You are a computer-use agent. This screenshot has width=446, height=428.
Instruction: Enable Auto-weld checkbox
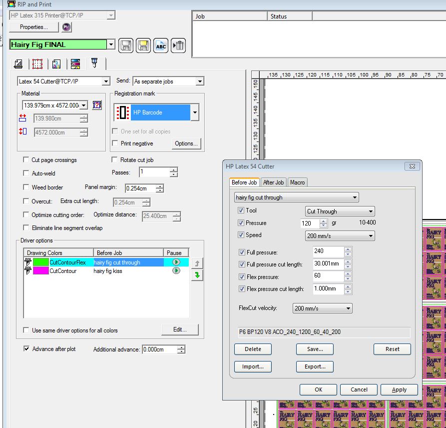(26, 173)
